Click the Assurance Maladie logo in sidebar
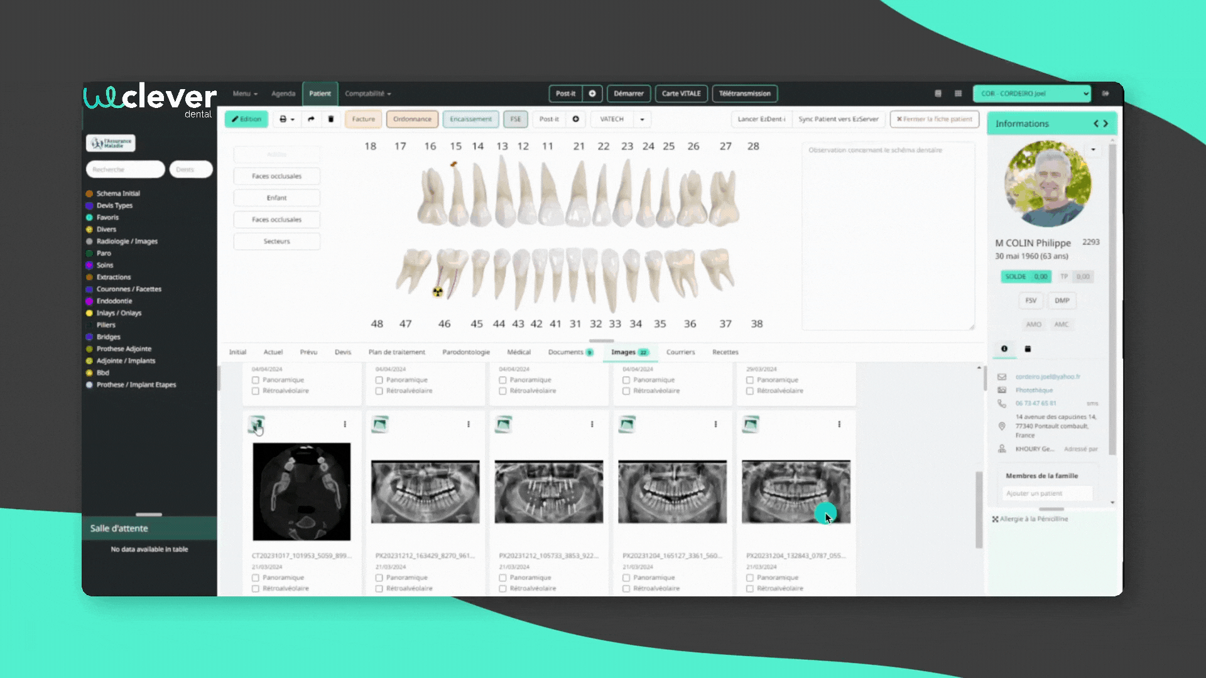 coord(111,143)
